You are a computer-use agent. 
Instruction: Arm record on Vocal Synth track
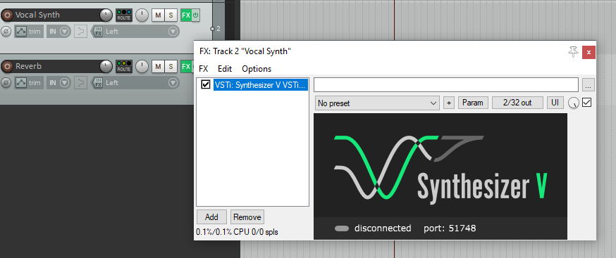coord(7,15)
